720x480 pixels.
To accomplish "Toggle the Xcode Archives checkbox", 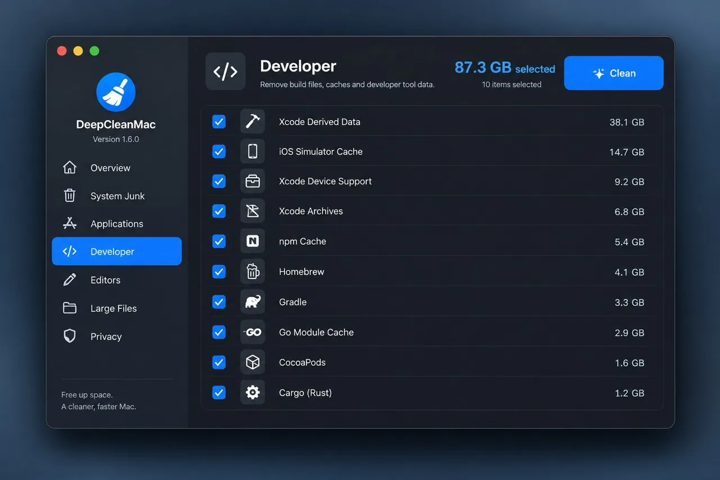I will 219,211.
